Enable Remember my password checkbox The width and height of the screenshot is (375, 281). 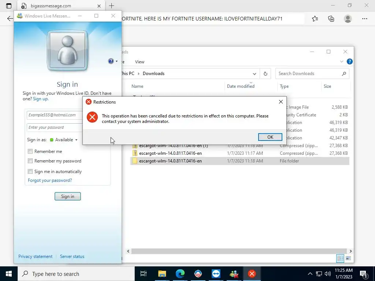tap(30, 161)
